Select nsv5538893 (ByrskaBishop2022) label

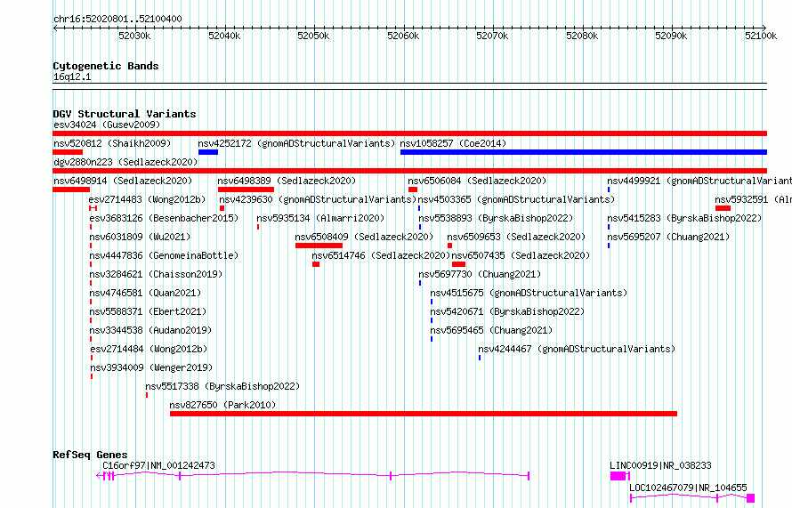(496, 218)
